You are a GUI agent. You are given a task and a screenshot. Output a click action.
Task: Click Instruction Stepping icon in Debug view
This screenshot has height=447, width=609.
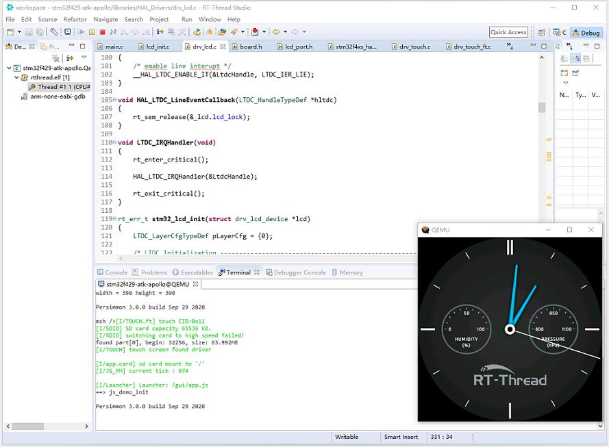(x=70, y=58)
